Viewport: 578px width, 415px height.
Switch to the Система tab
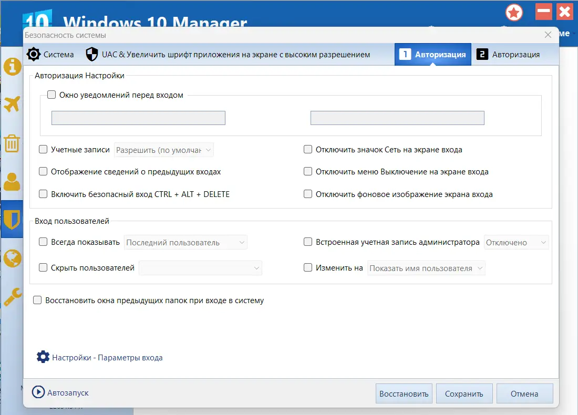tap(50, 55)
